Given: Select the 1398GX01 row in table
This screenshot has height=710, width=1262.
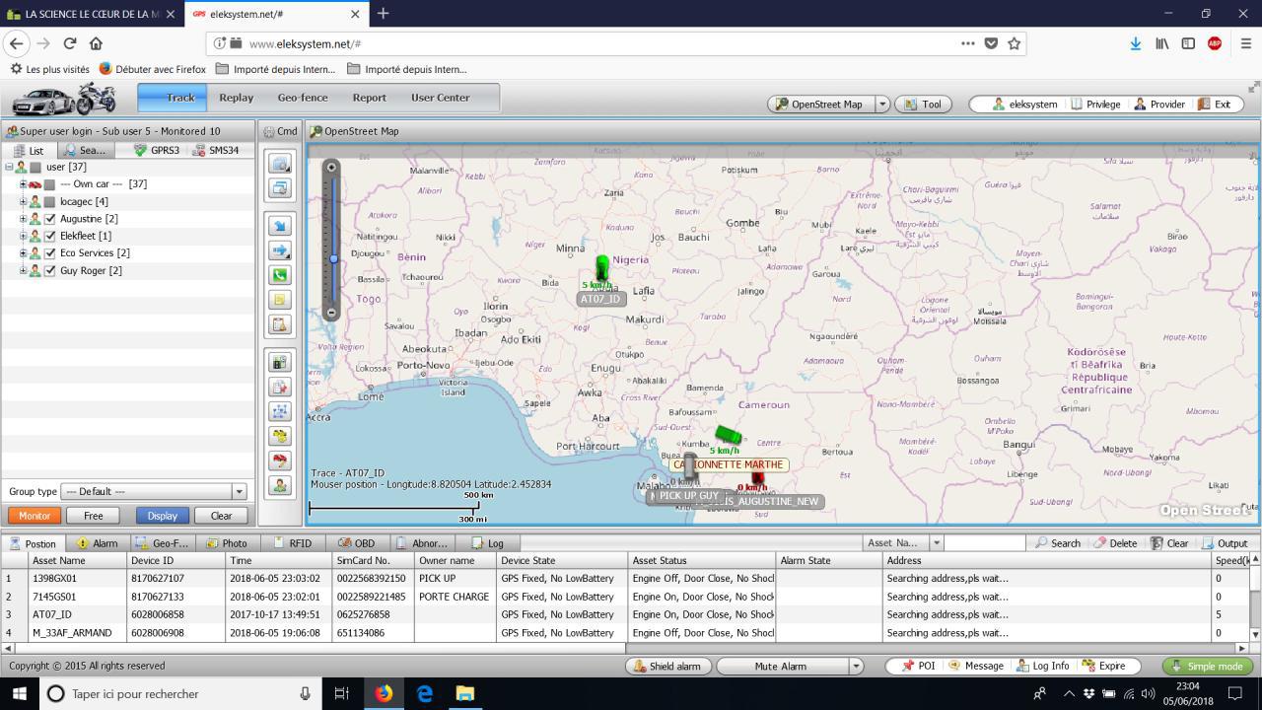Looking at the screenshot, I should coord(54,579).
